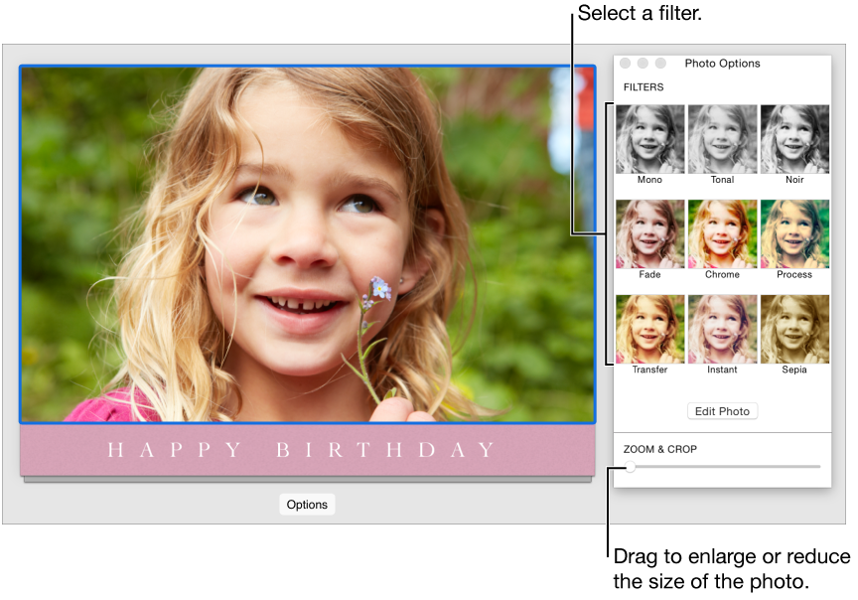This screenshot has height=600, width=858.
Task: Click the middle window control dot
Action: coord(643,63)
